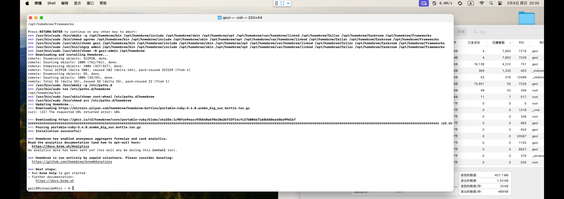Viewport: 564px width, 199px height.
Task: Click the 收到的数据/秒 25 KB statistic
Action: (484, 186)
